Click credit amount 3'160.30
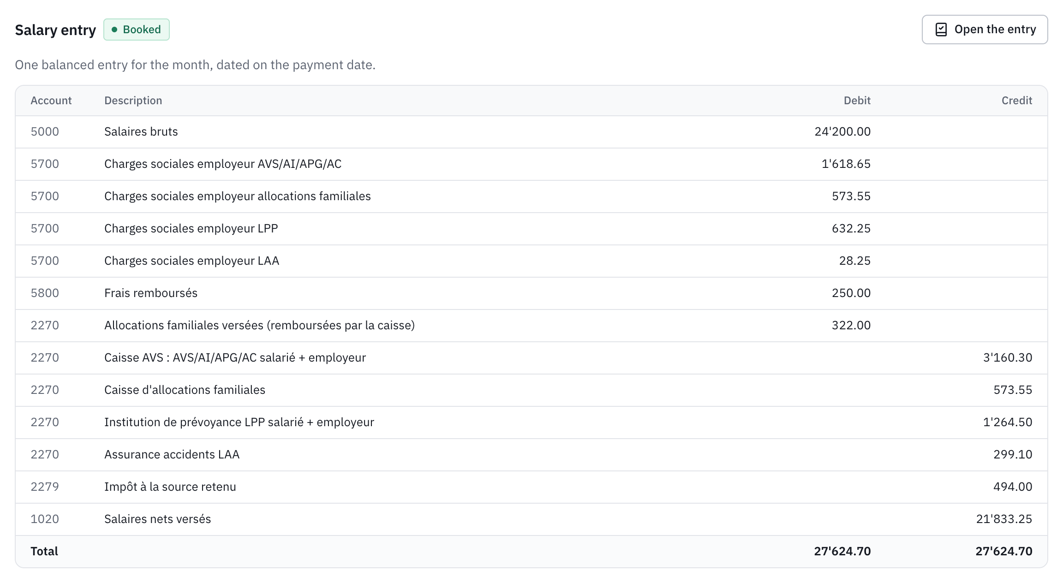The height and width of the screenshot is (583, 1063). tap(1008, 357)
